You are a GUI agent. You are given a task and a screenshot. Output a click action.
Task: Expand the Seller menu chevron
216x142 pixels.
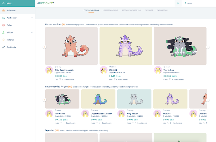(x=32, y=25)
